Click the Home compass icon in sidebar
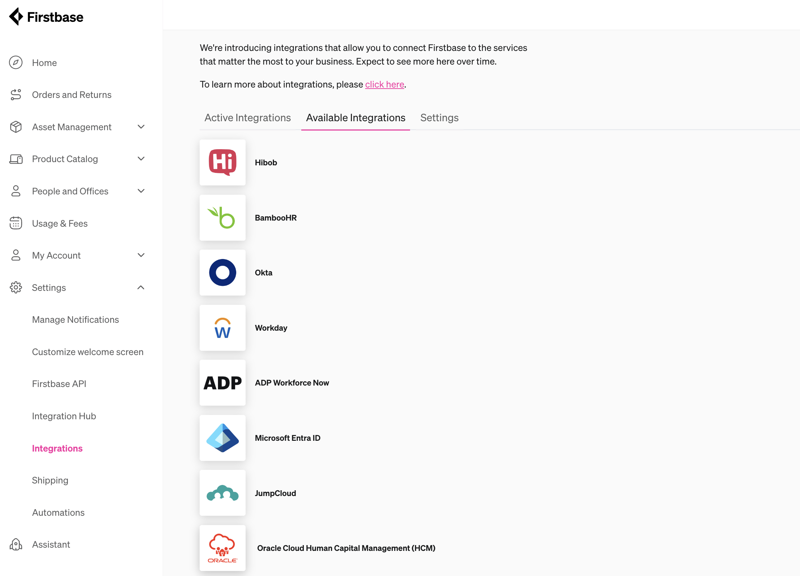 tap(16, 62)
